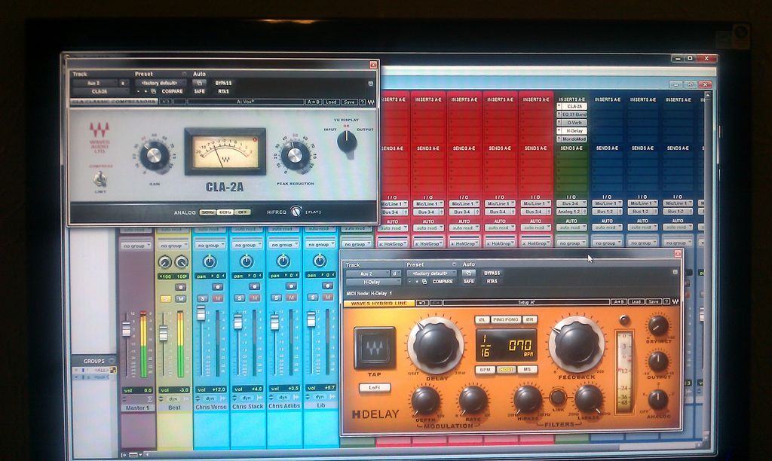The image size is (772, 461).
Task: Toggle the filter Link button in H-Delay
Action: pos(558,396)
